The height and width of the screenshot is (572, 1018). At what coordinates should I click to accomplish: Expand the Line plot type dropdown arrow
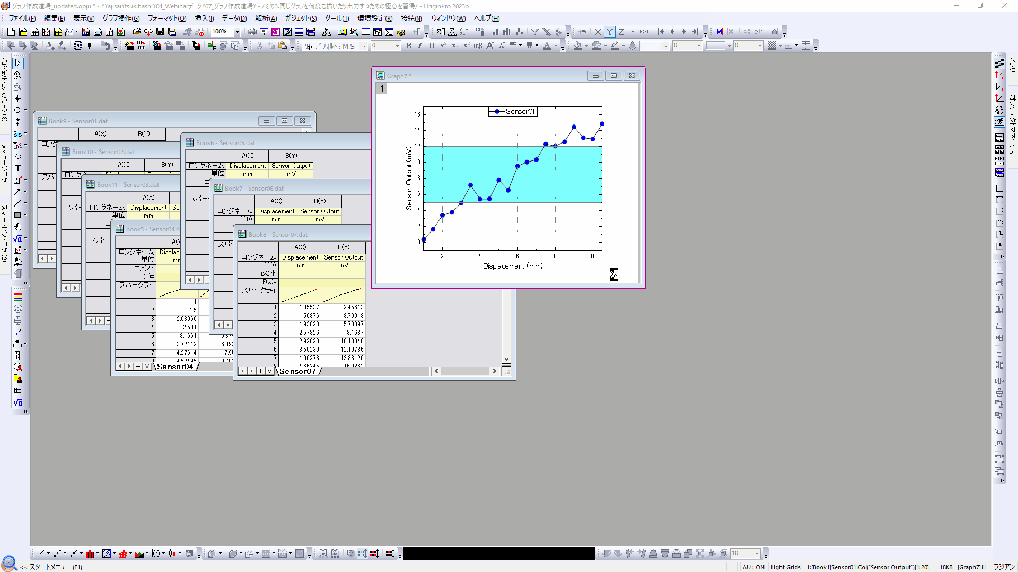tap(48, 553)
